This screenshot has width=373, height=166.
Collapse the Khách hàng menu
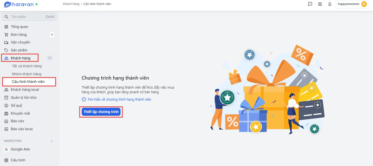tap(20, 58)
